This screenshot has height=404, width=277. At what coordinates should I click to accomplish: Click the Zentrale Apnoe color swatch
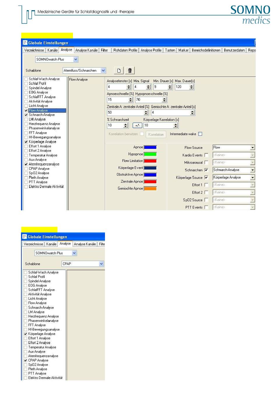[150, 182]
